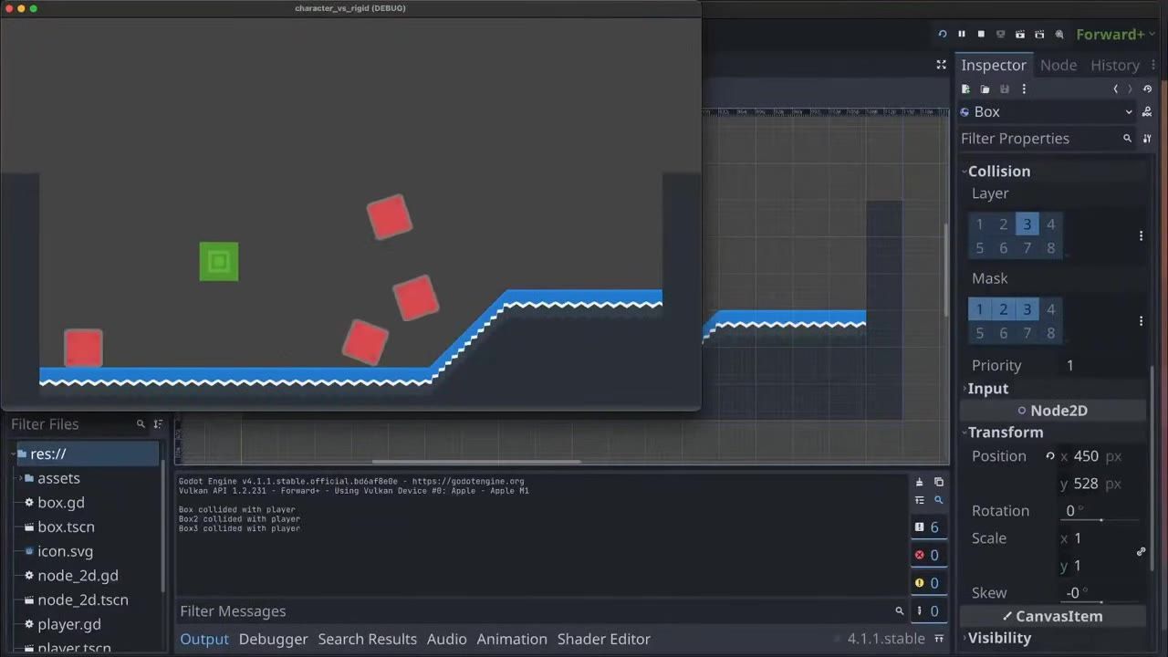This screenshot has width=1168, height=657.
Task: Pause the running project
Action: tap(962, 34)
